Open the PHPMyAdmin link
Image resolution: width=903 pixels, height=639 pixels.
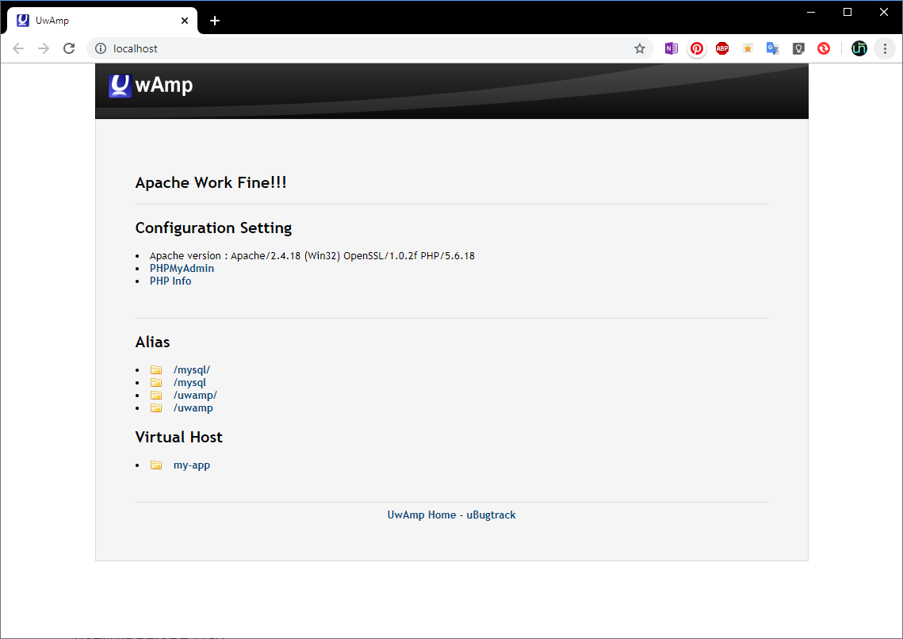(x=182, y=268)
